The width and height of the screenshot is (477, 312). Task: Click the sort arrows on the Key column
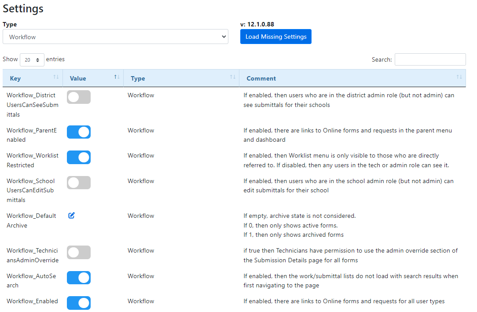coord(57,77)
